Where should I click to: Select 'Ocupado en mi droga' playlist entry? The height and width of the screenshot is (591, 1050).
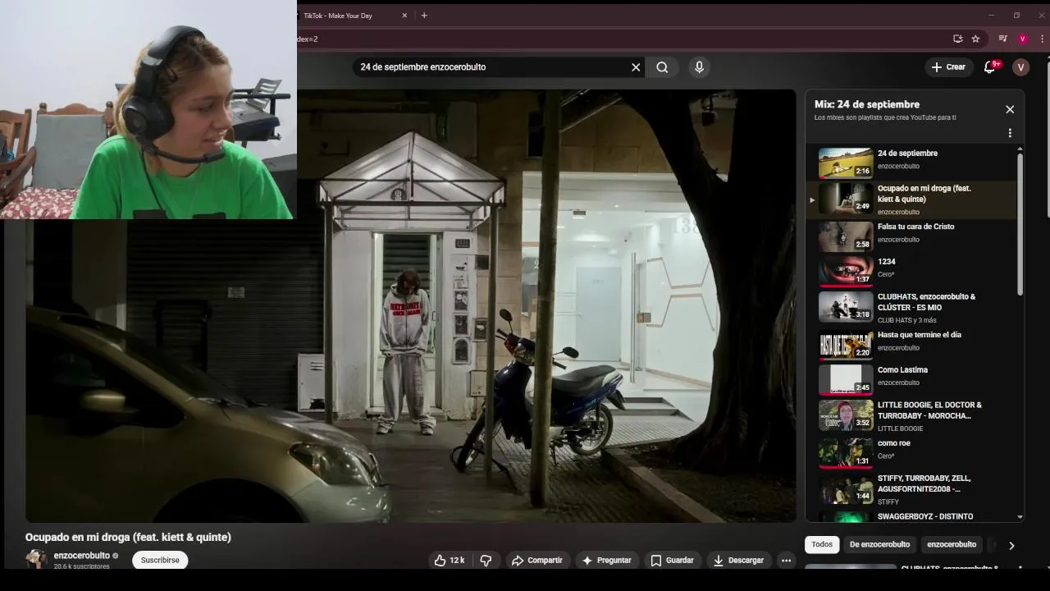point(912,199)
